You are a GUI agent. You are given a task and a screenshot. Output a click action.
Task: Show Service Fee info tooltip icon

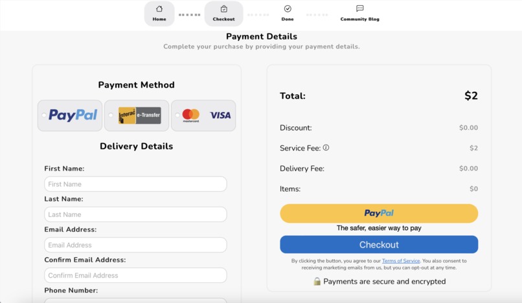coord(326,148)
